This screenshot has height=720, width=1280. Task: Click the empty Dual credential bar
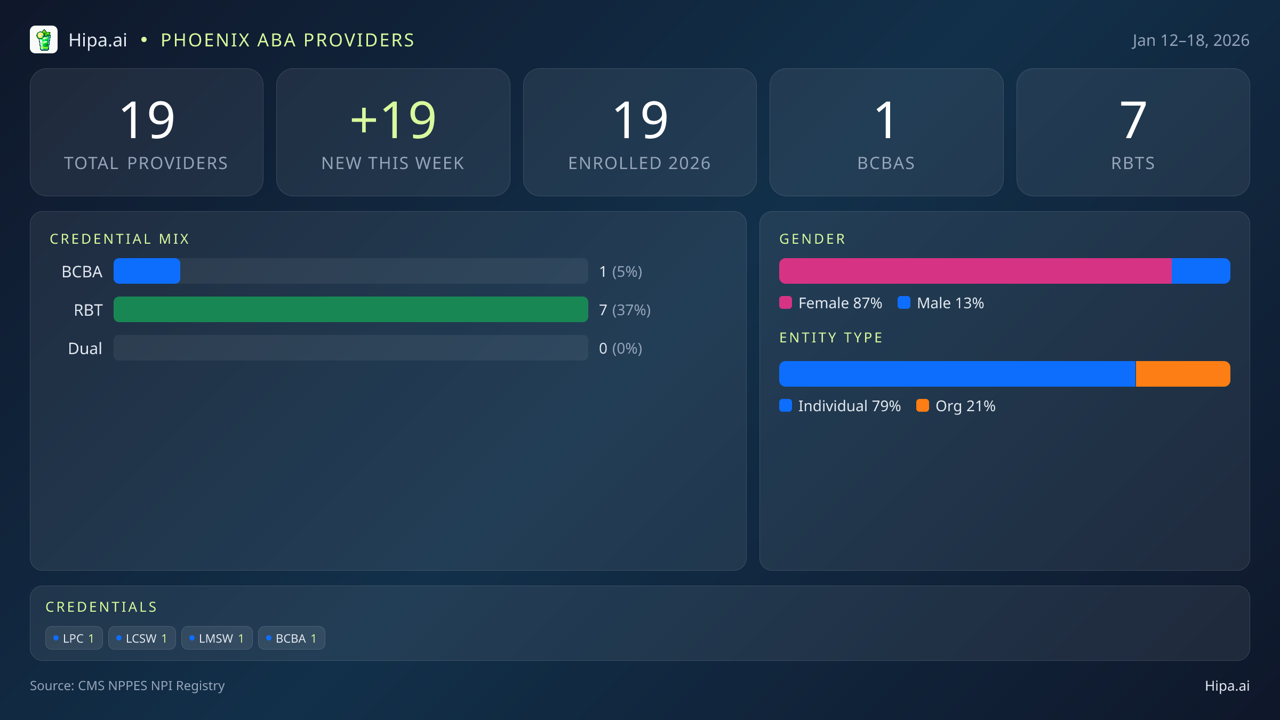[x=350, y=348]
